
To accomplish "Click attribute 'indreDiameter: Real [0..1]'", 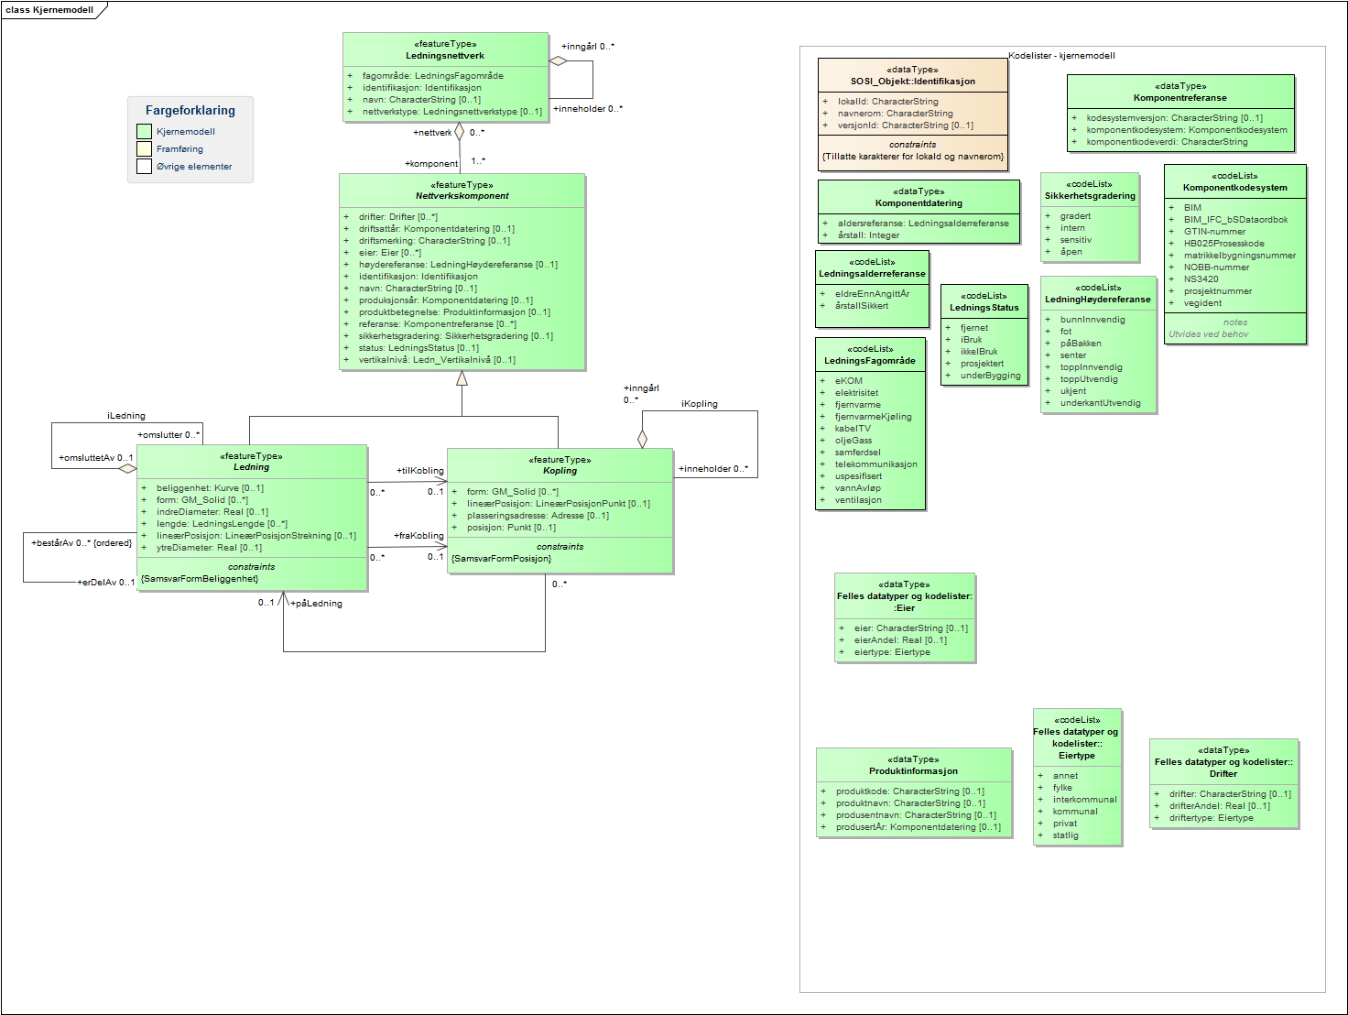I will pyautogui.click(x=212, y=512).
